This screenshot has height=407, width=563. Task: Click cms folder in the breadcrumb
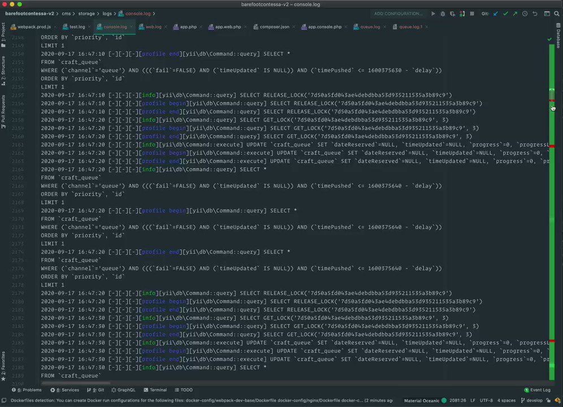(66, 14)
